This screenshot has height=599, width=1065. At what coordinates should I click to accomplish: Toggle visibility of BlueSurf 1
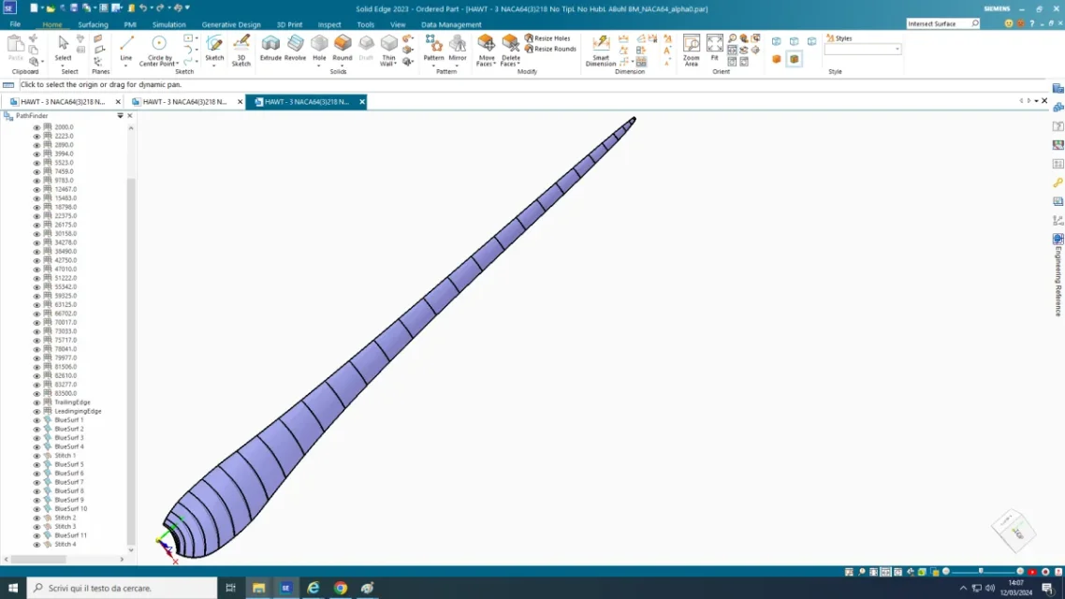36,419
